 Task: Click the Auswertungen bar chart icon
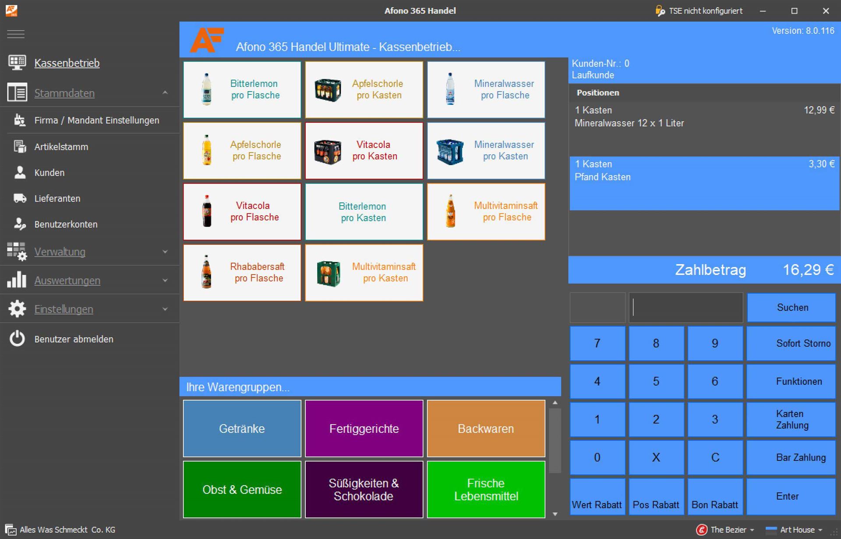(17, 280)
